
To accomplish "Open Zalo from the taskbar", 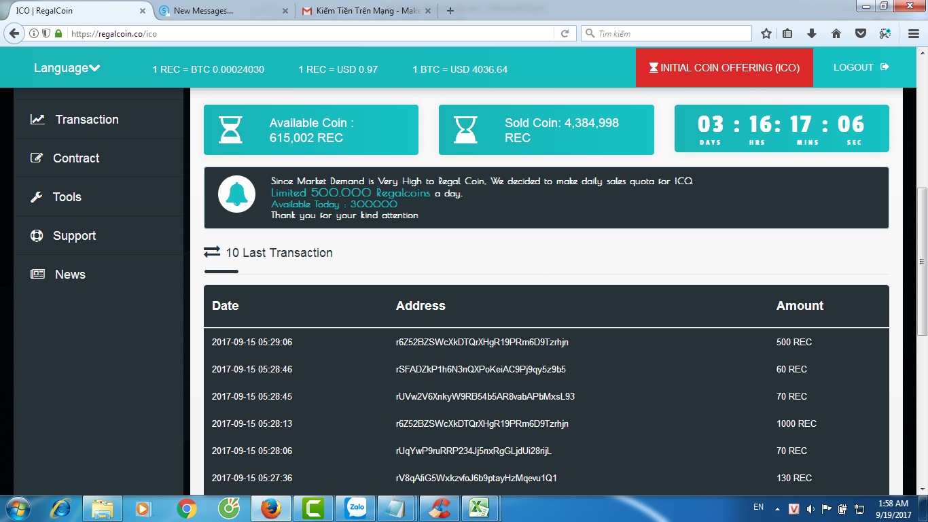I will [x=355, y=508].
